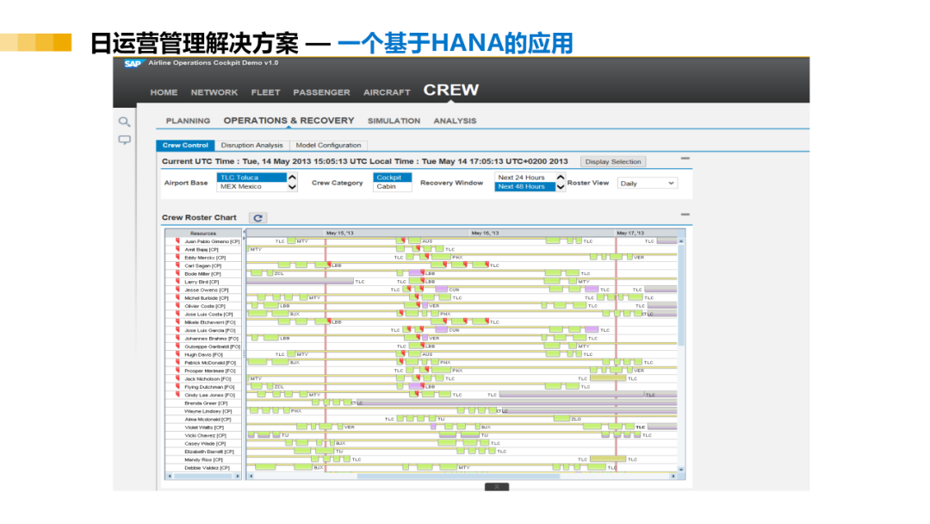The height and width of the screenshot is (524, 930).
Task: Click the May 15, '13 timeline header
Action: click(x=340, y=234)
